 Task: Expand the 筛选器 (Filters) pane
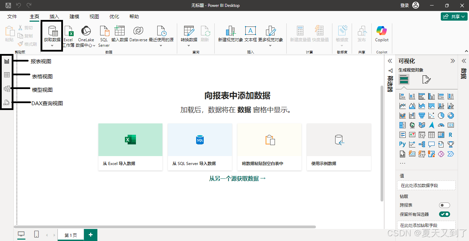pos(390,61)
